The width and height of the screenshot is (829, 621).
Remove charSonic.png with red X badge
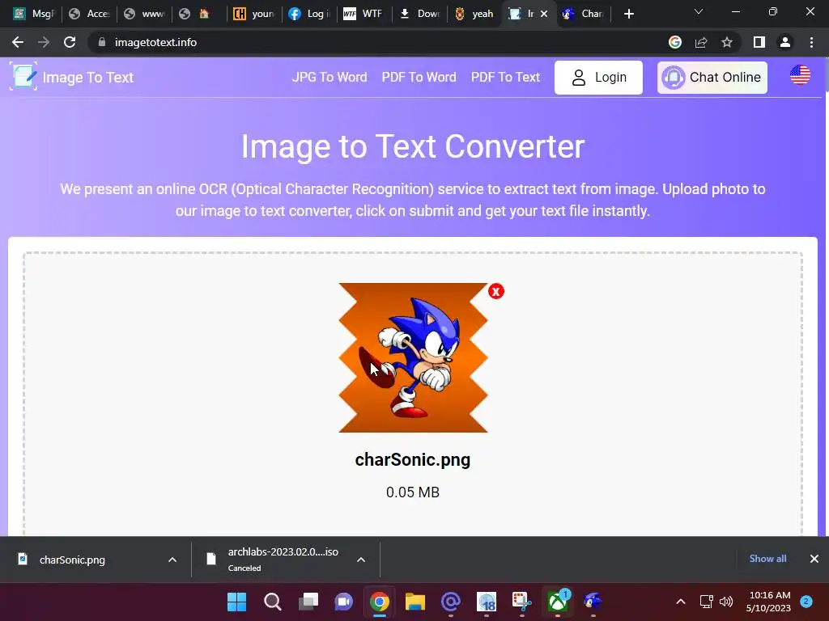coord(496,291)
